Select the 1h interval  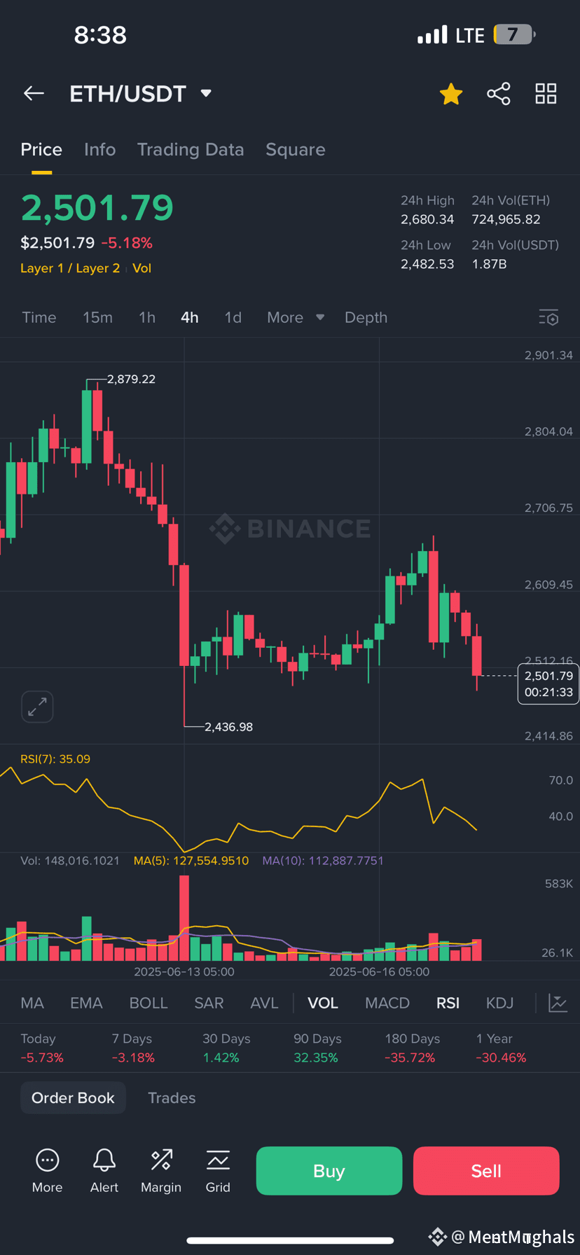[x=147, y=317]
